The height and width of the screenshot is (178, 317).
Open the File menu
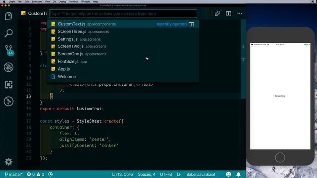(x=20, y=2)
